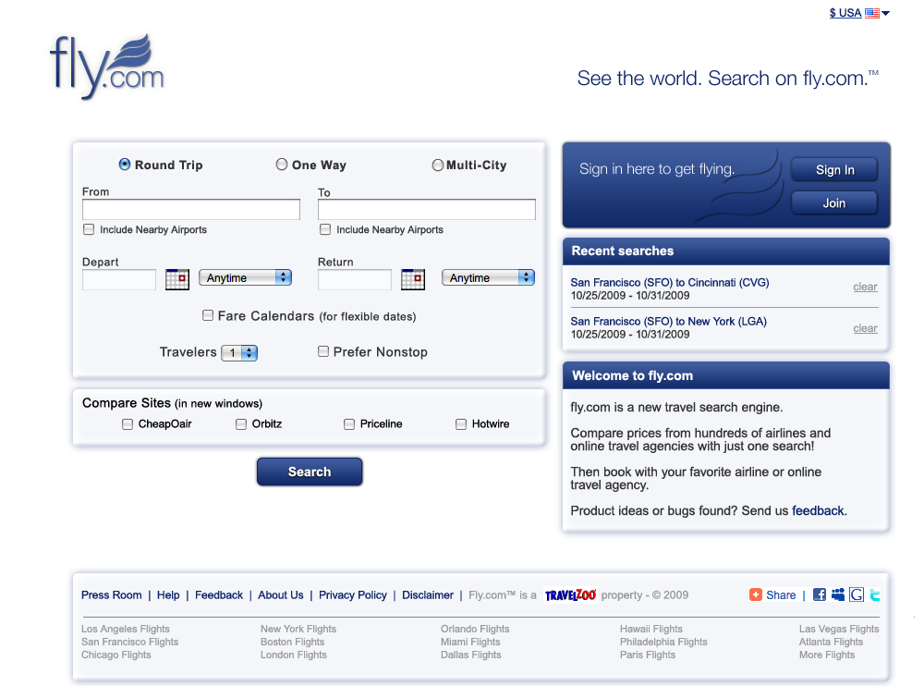This screenshot has height=686, width=924.
Task: Open San Francisco to New York recent search
Action: pos(668,322)
